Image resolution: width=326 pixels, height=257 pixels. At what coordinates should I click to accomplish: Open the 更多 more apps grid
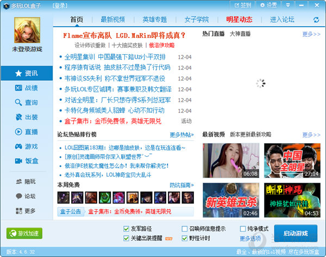click(x=26, y=211)
